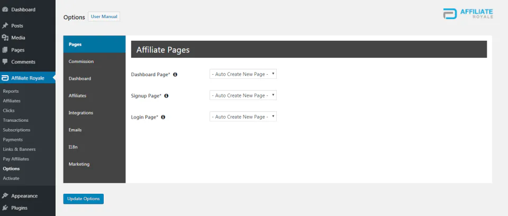Click the Posts pushpin icon

coord(5,25)
